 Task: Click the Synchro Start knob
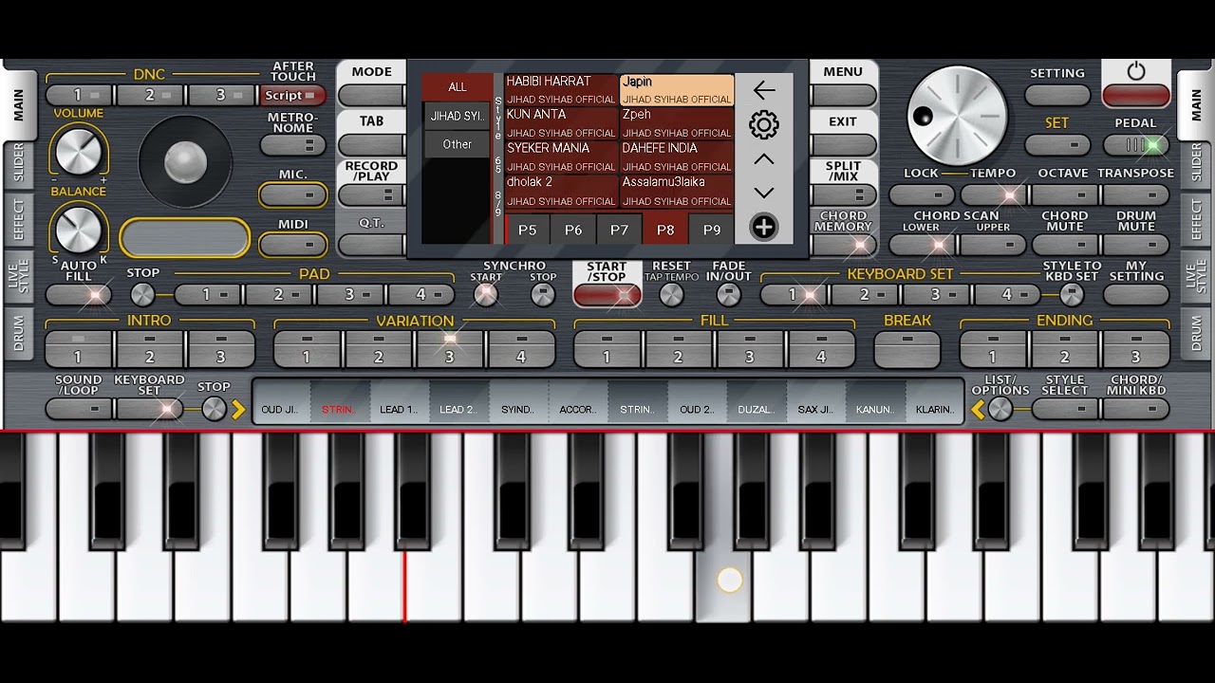coord(486,295)
